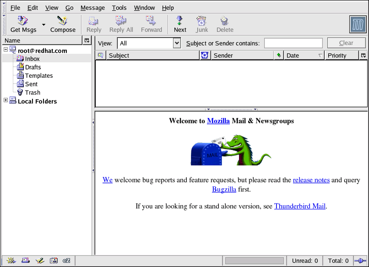Open Composer from the status bar icons
This screenshot has width=369, height=267.
39,261
